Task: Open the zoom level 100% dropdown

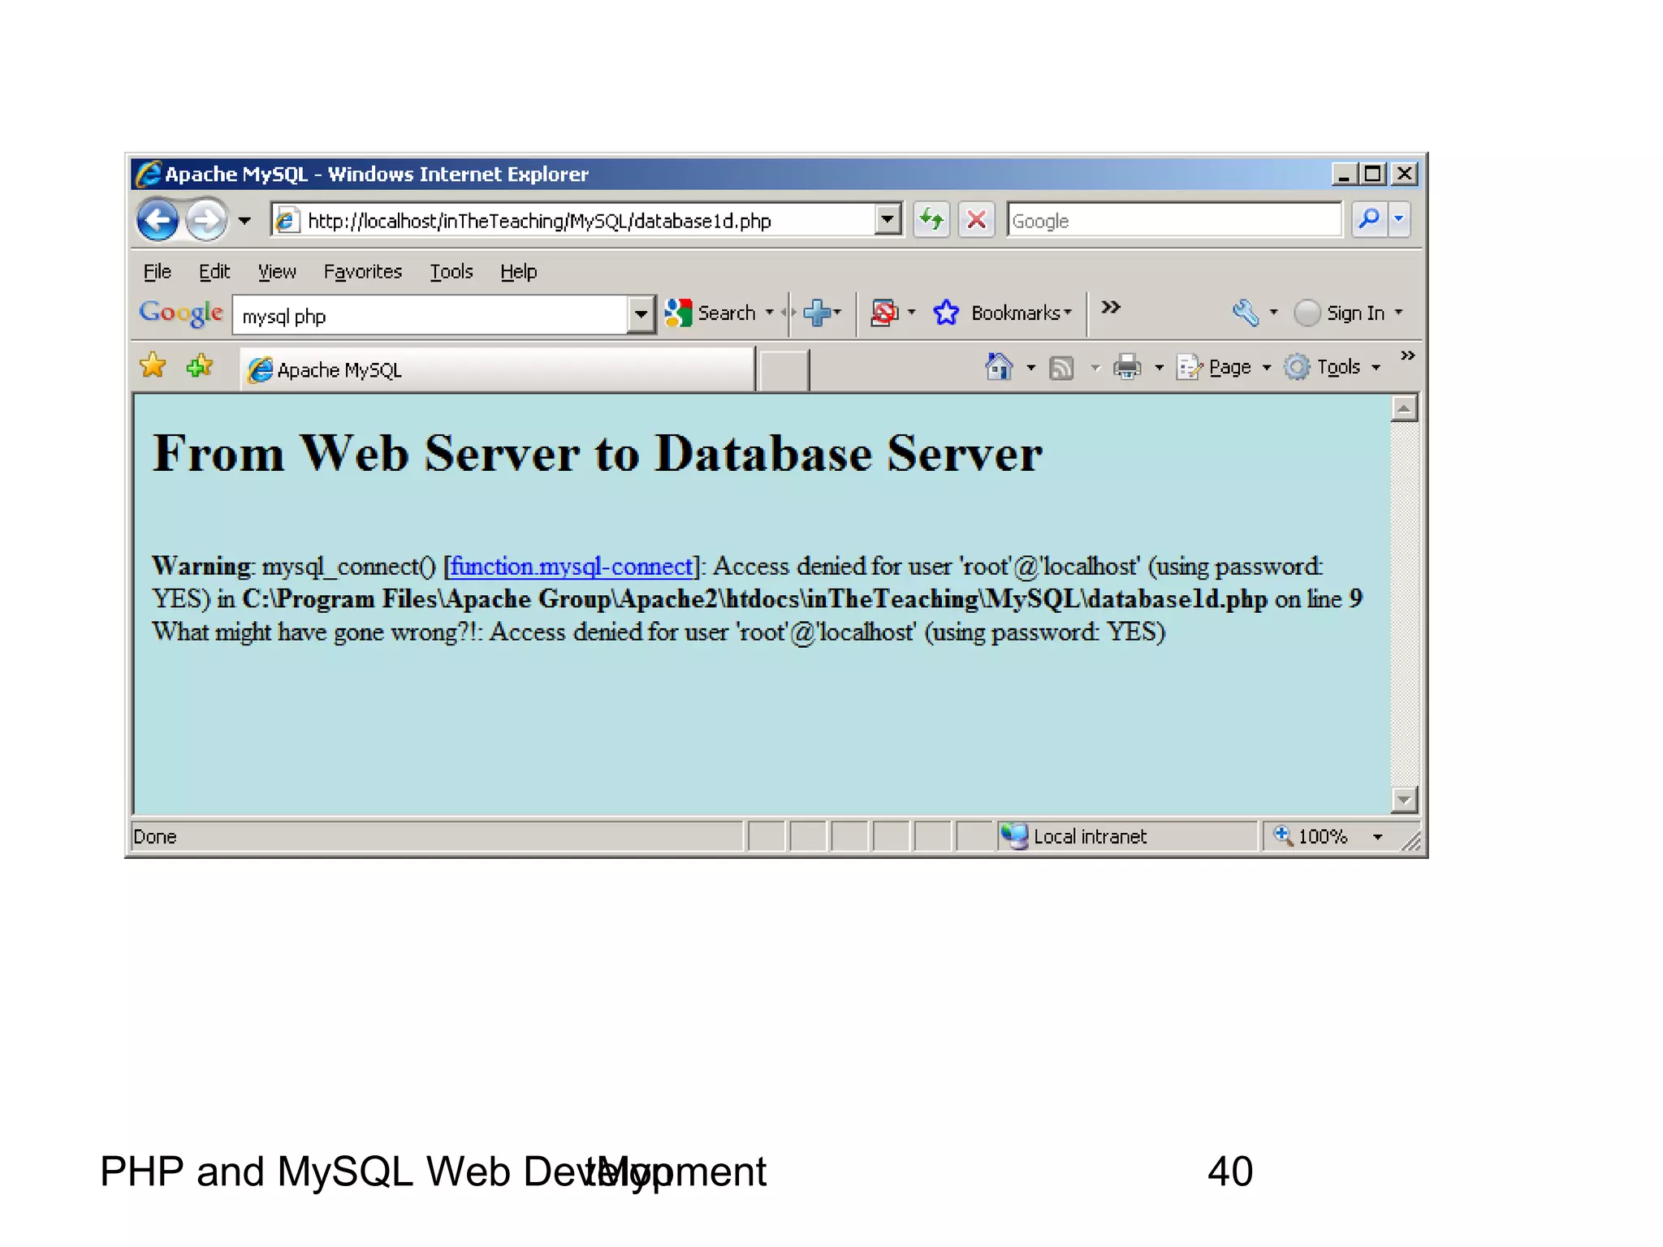Action: coord(1378,837)
